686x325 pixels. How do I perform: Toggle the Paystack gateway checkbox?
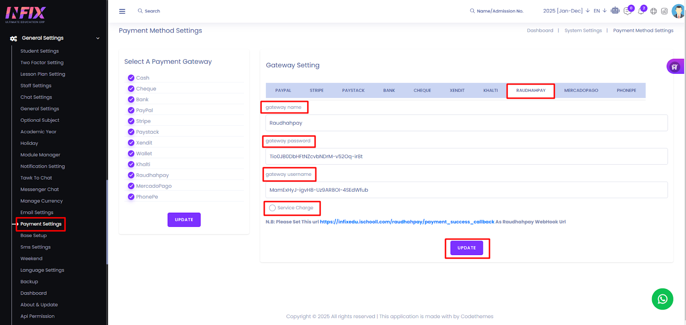131,132
